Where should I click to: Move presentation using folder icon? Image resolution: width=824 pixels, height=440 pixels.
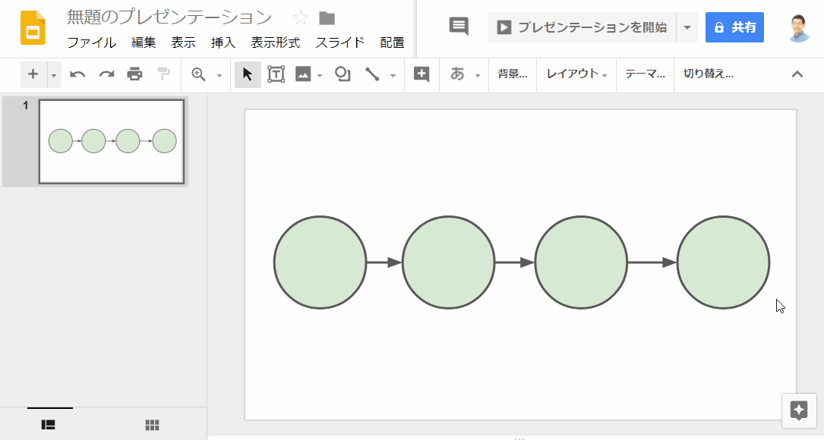(327, 18)
